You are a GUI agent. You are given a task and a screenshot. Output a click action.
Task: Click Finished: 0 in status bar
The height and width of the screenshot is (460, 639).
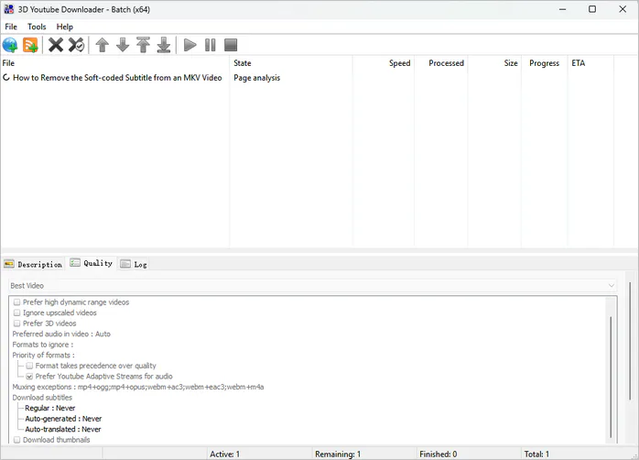click(439, 454)
